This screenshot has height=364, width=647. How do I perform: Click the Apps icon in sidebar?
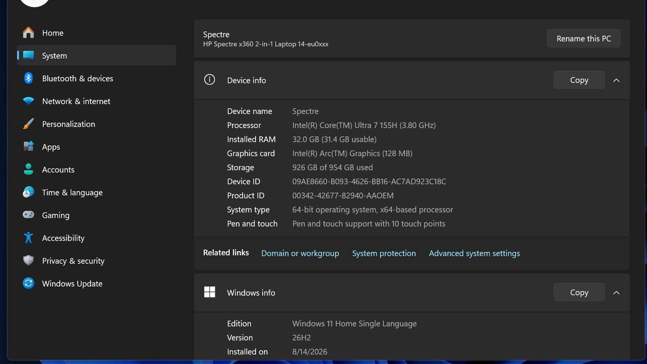pyautogui.click(x=28, y=146)
